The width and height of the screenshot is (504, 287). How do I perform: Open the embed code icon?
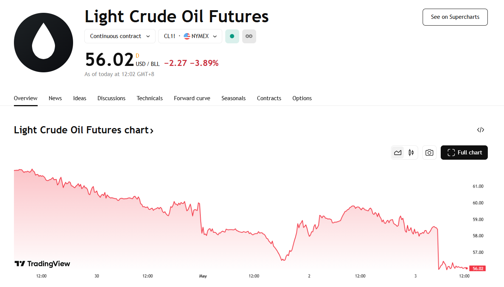pos(480,130)
